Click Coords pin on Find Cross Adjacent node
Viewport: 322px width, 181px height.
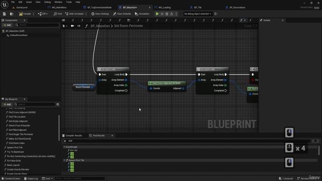coord(151,88)
